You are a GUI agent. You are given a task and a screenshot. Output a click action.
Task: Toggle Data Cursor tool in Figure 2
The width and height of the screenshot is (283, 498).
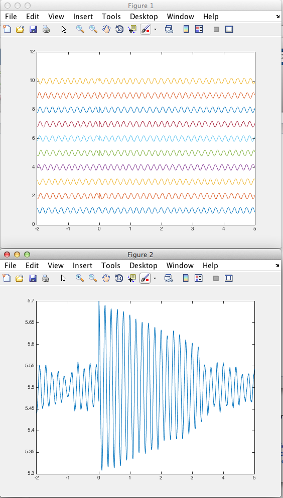(x=132, y=279)
